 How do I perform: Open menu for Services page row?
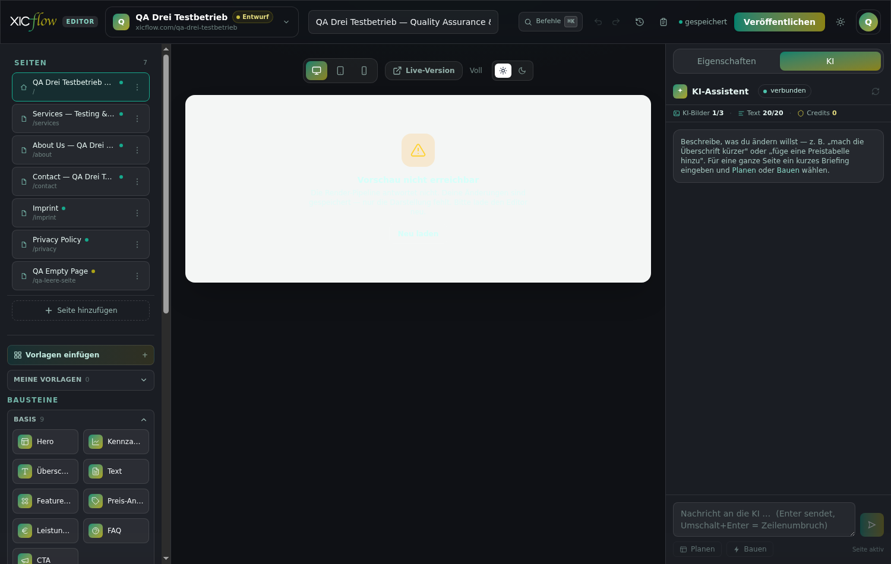pos(137,119)
